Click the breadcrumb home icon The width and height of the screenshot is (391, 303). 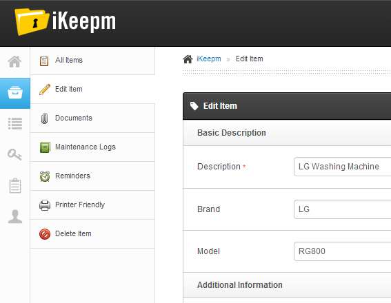pos(188,59)
